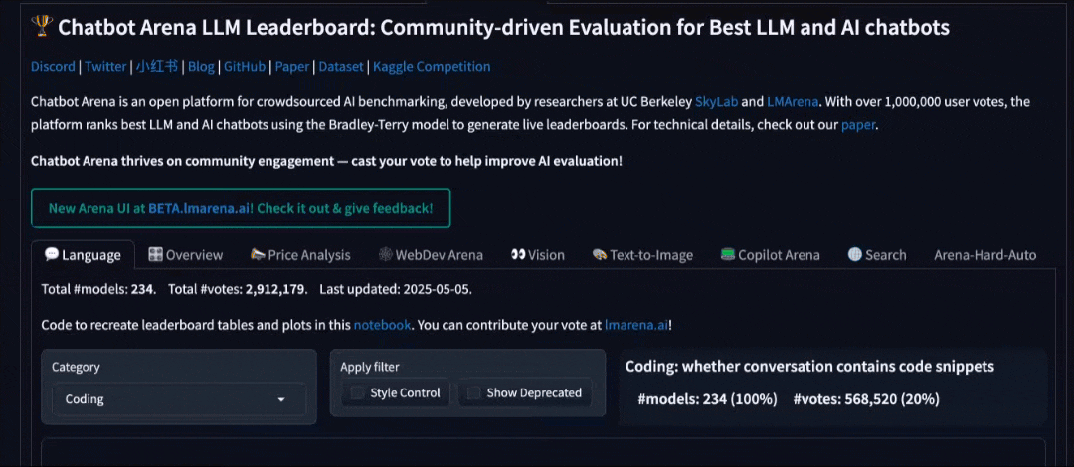Open the Category dropdown showing Coding
Screen dimensions: 1074x467
[179, 399]
